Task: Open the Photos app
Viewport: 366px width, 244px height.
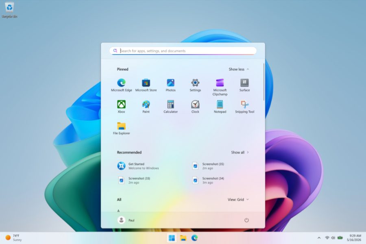Action: (x=171, y=85)
